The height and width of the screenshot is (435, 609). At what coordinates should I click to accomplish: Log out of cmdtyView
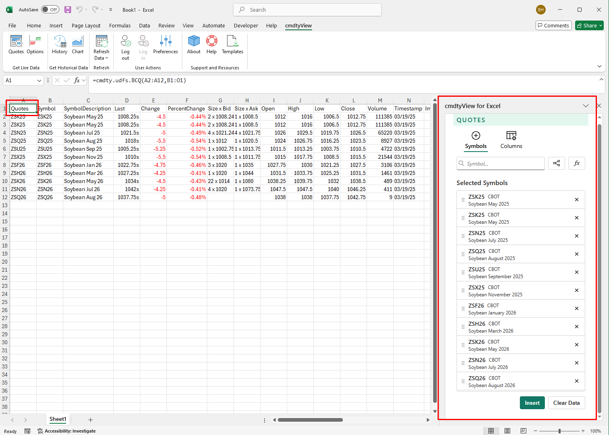tap(125, 48)
